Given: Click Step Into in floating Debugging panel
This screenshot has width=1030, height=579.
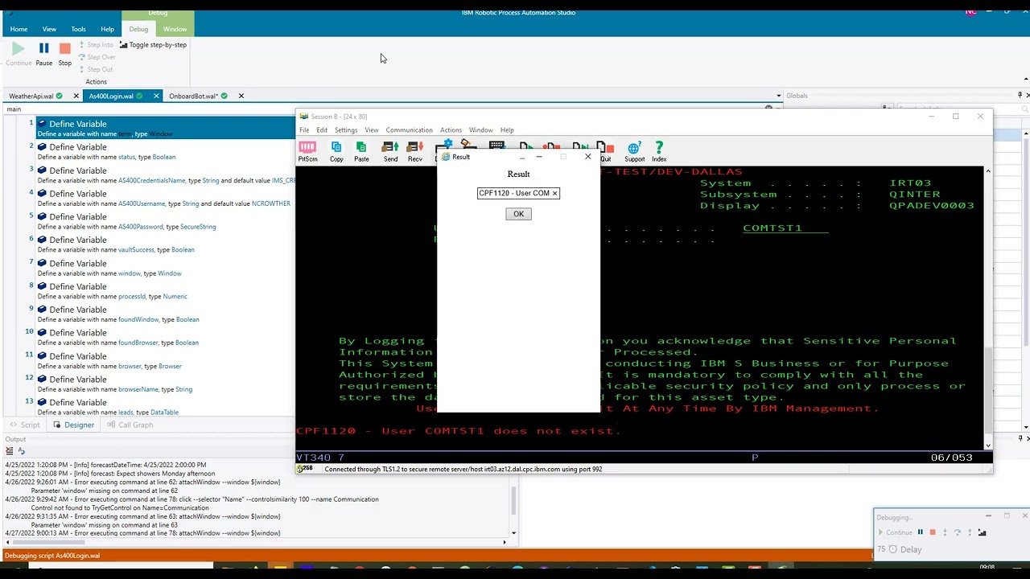Looking at the screenshot, I should pos(946,532).
